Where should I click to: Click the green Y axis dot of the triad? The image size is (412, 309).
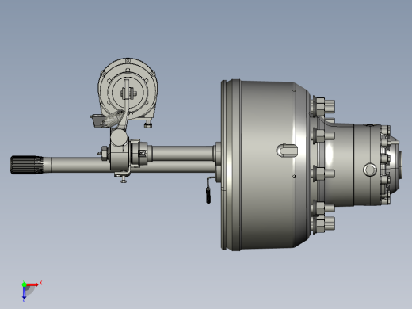click(x=24, y=284)
